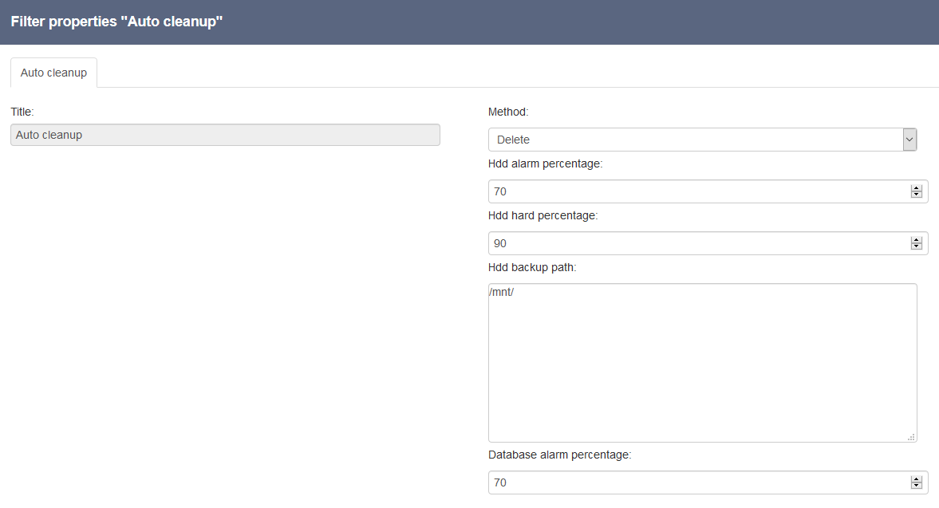Click inside the Hdd backup path textarea
The height and width of the screenshot is (508, 939).
click(702, 363)
